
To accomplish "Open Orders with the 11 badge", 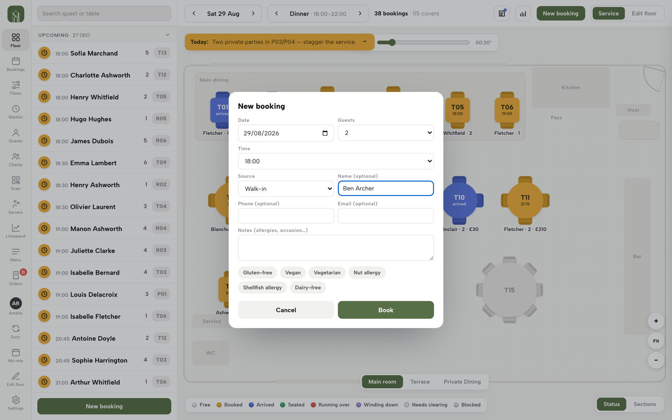I will [x=15, y=278].
